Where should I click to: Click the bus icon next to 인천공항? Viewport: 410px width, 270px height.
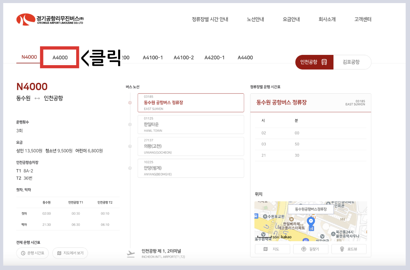coord(324,62)
